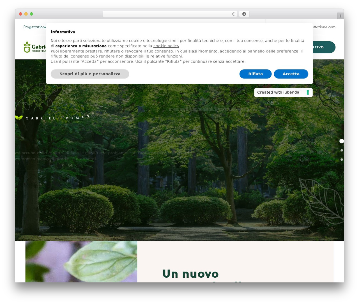Image resolution: width=359 pixels, height=304 pixels.
Task: Open a new browser tab with plus button
Action: (x=340, y=16)
